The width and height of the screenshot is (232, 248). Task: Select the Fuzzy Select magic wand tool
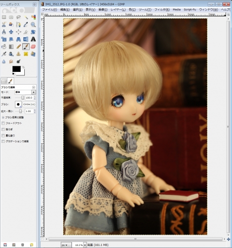pos(26,17)
